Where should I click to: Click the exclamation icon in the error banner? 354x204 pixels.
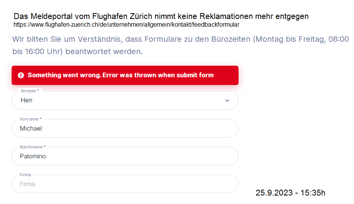[x=21, y=75]
